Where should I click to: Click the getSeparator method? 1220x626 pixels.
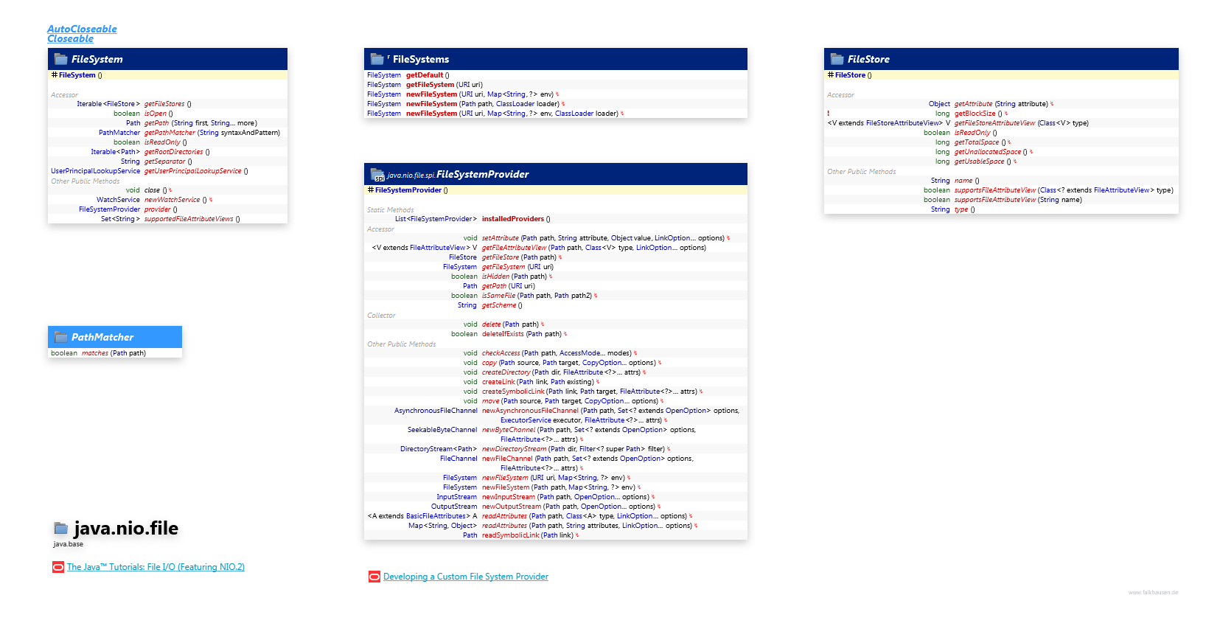click(164, 161)
